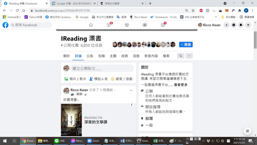Open the Gaming icon with 1 badge
This screenshot has width=257, height=145.
tap(163, 25)
